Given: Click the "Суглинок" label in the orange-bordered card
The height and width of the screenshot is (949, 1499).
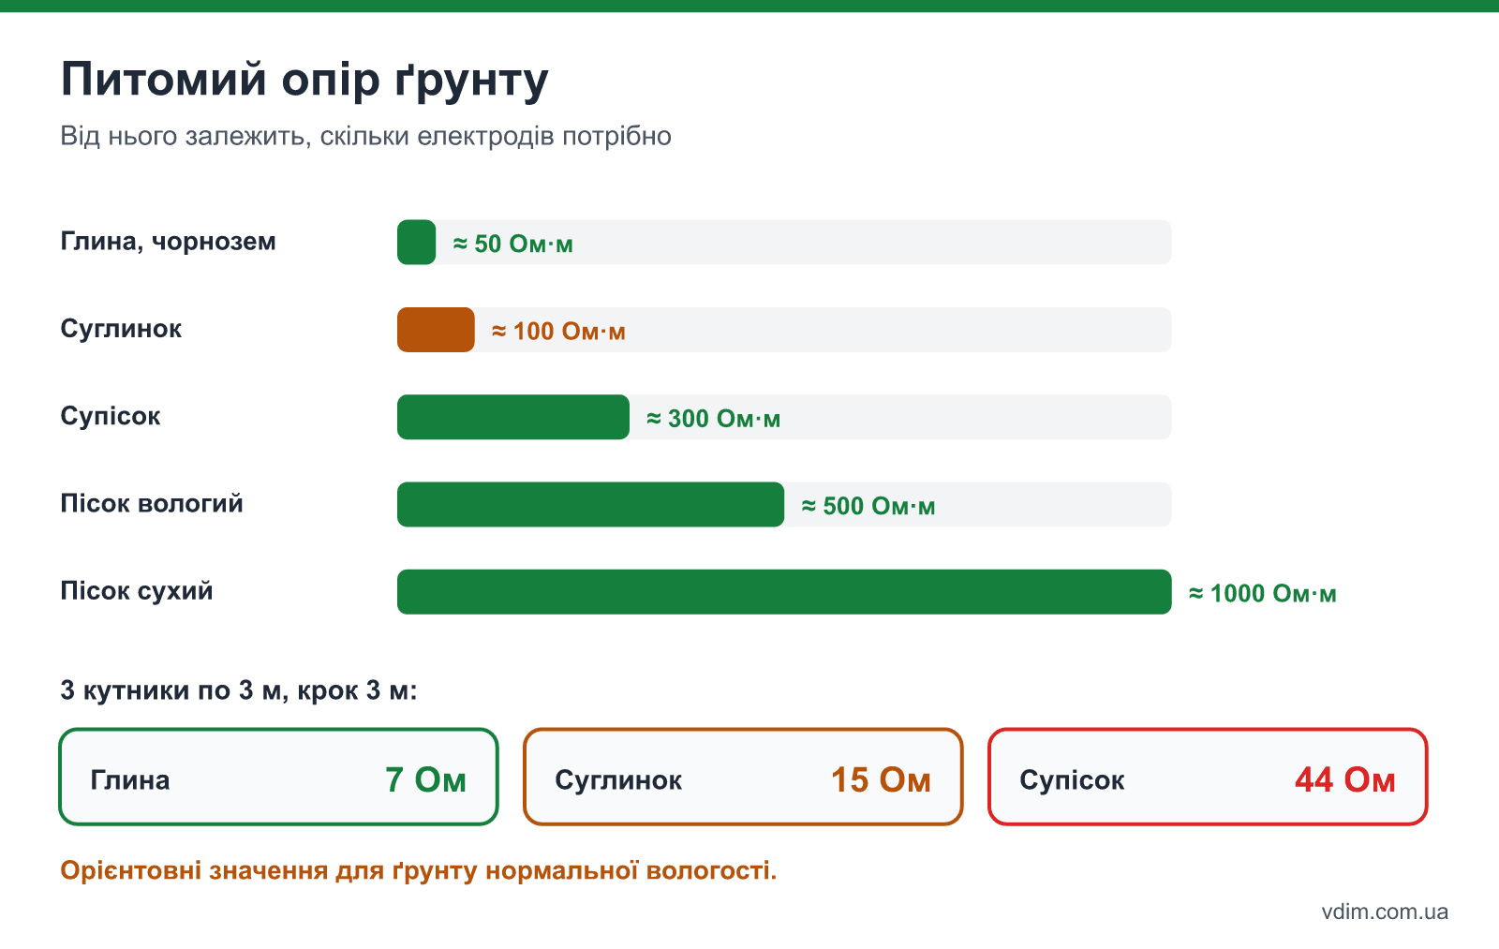Looking at the screenshot, I should pos(618,780).
